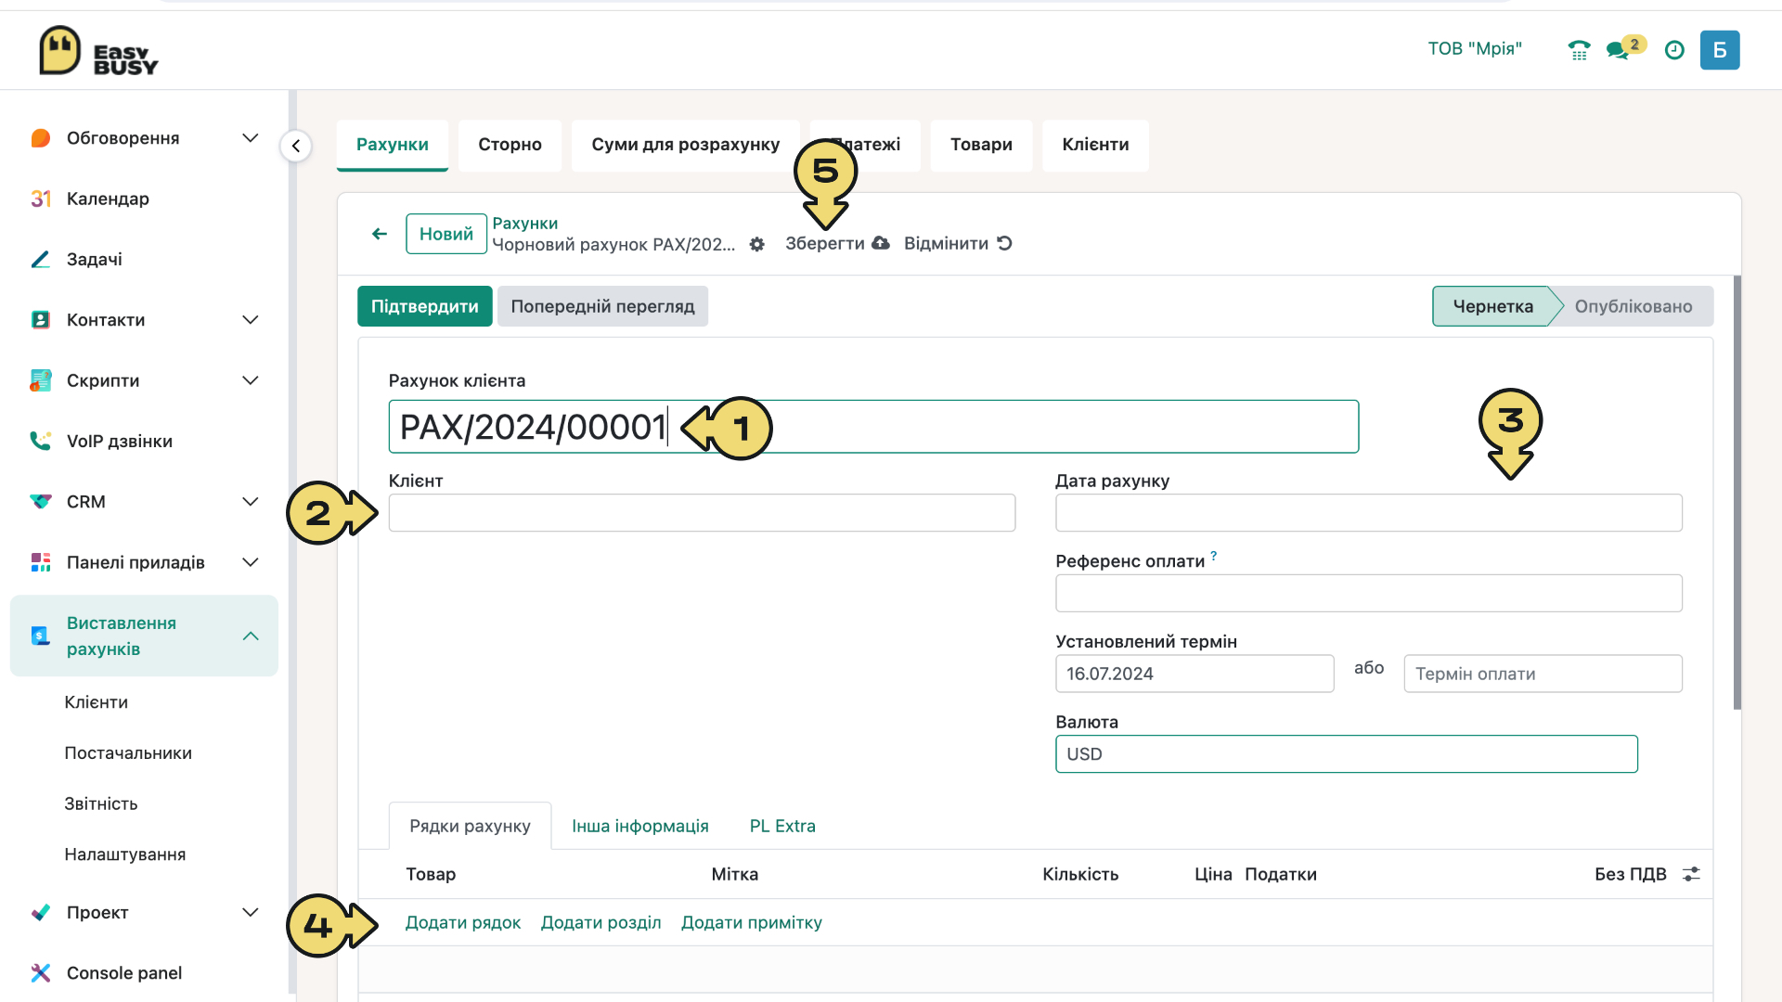
Task: Click the CRM sidebar icon
Action: [x=41, y=502]
